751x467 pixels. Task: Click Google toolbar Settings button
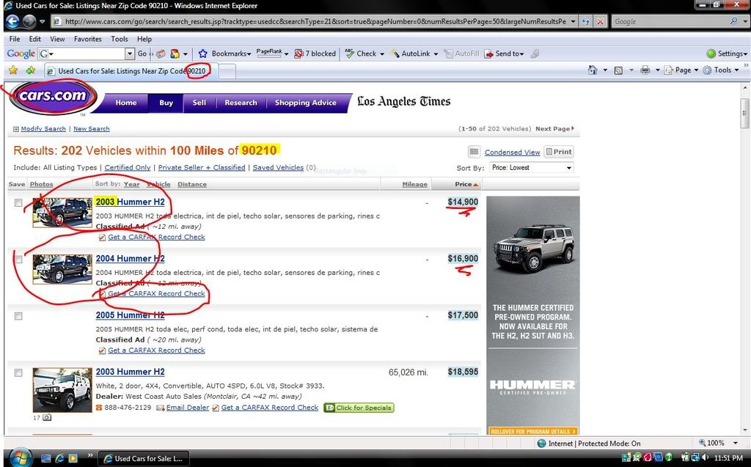point(726,54)
